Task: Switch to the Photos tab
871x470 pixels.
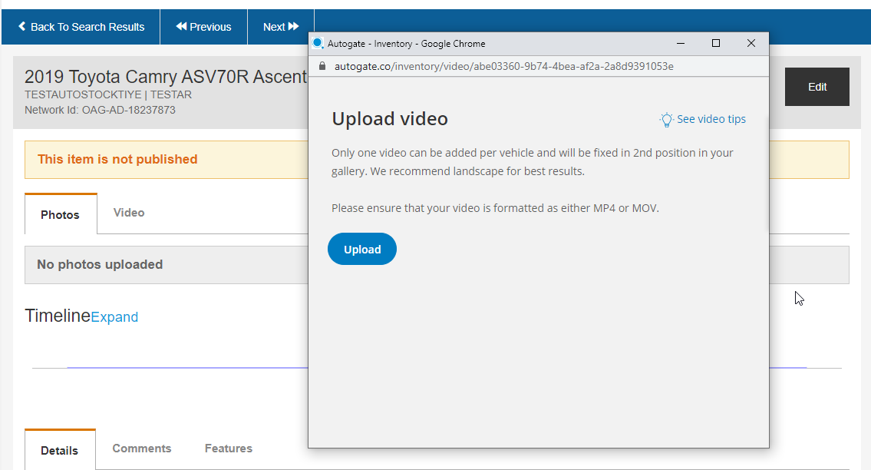Action: [60, 214]
